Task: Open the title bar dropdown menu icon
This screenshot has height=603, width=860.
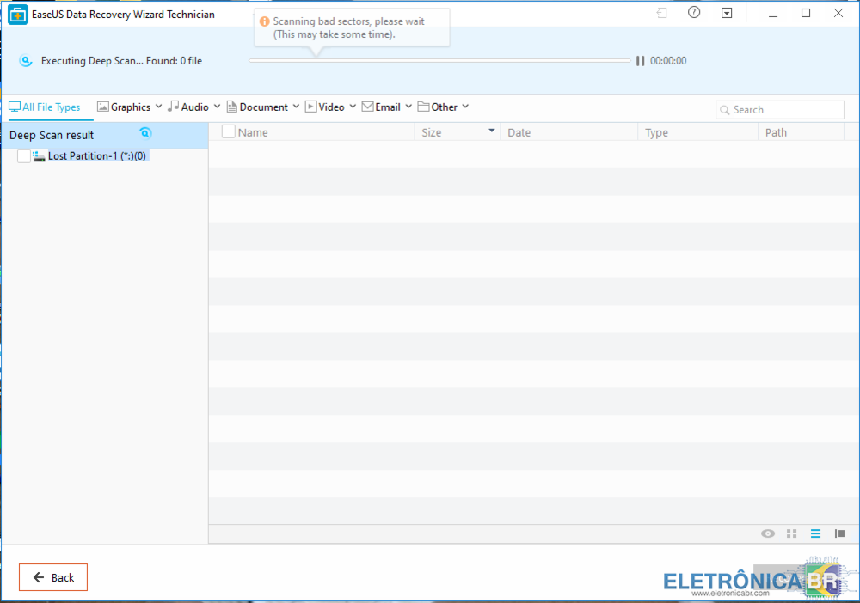Action: point(727,13)
